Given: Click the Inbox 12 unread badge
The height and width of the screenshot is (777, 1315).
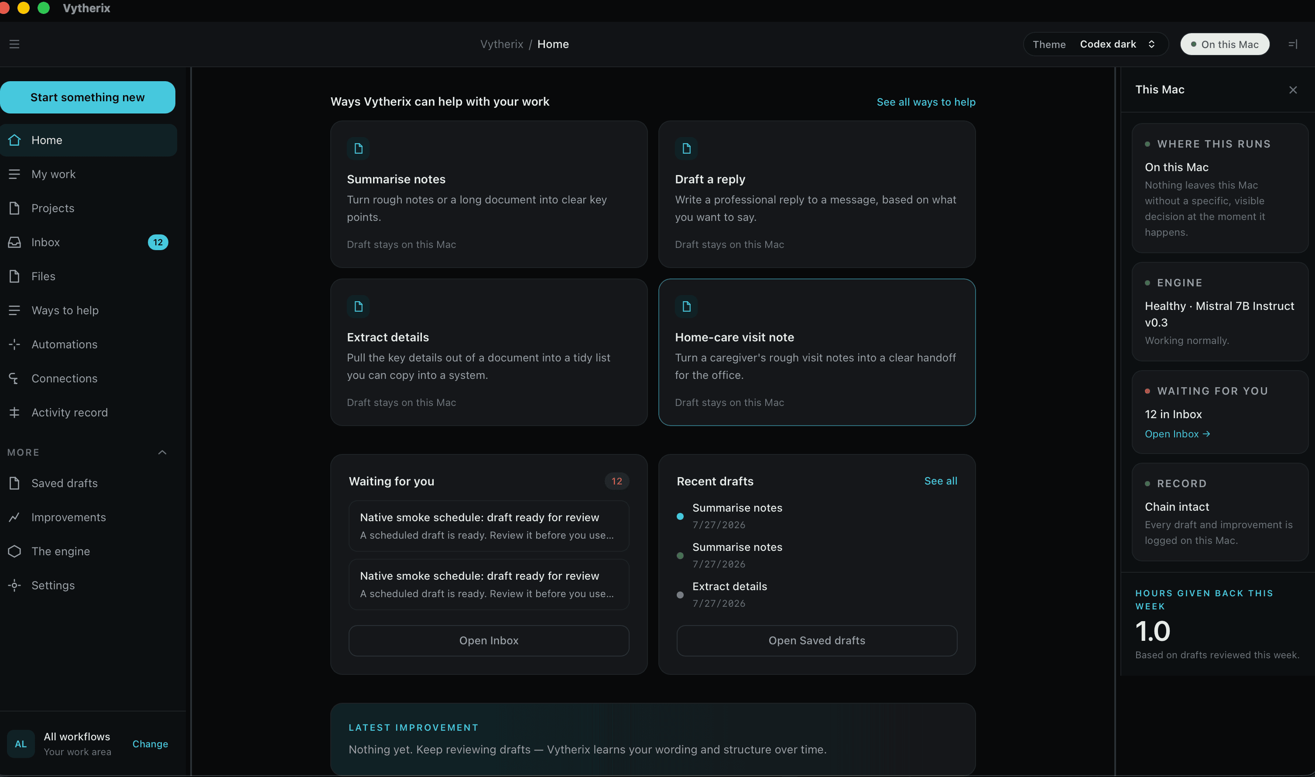Looking at the screenshot, I should click(x=158, y=242).
